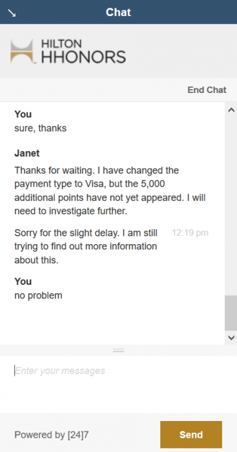Click the 'Sorry for the slight delay' message
Viewport: 237px width, 452px height.
pyautogui.click(x=86, y=246)
